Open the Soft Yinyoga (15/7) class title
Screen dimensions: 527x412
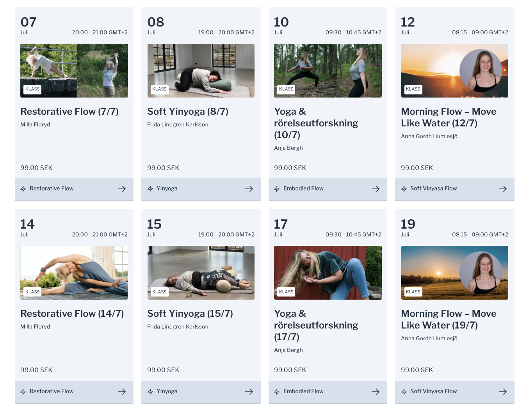point(190,314)
